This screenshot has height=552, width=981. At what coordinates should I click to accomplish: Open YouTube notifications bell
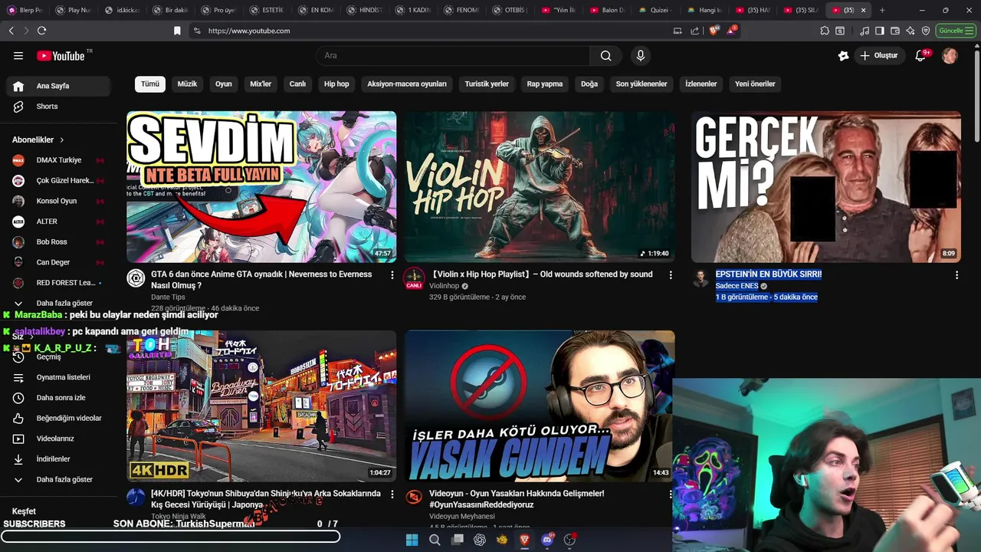[921, 55]
